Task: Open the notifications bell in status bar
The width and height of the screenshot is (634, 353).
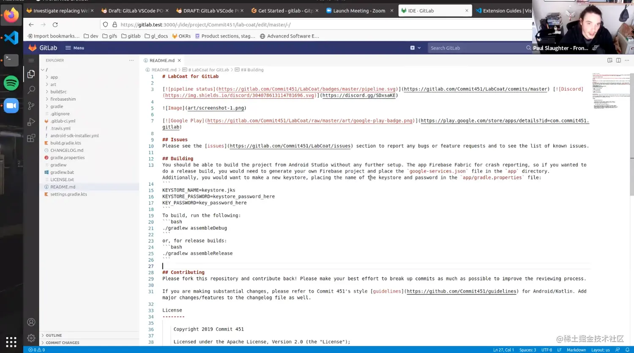Action: coord(628,350)
